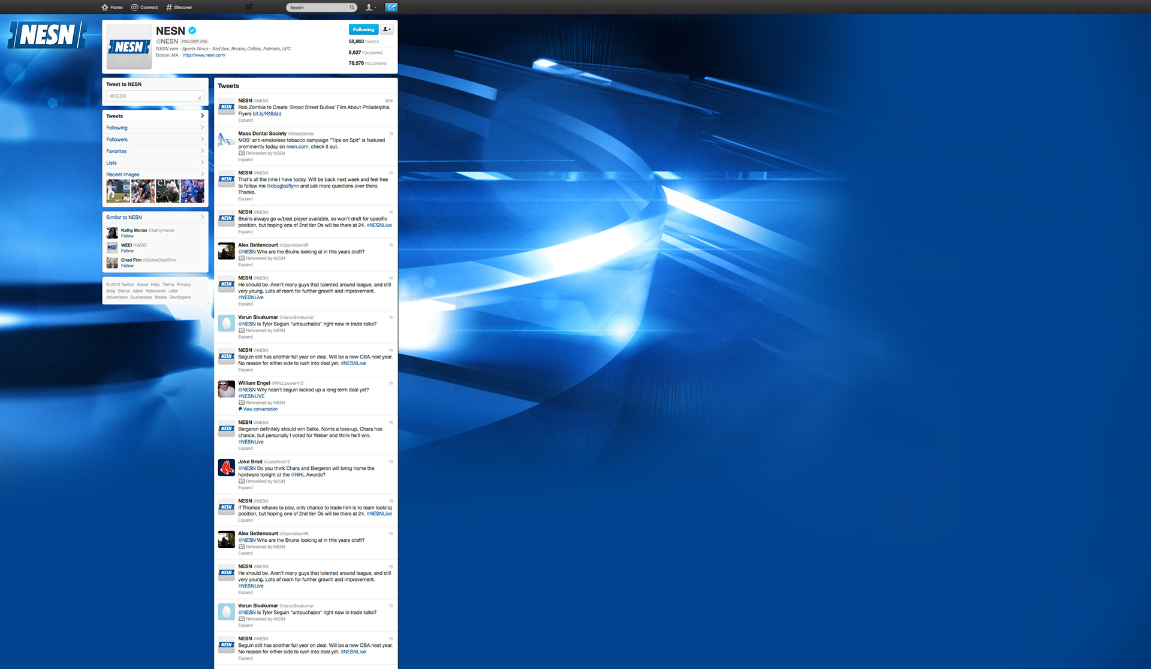Toggle the blue Following button
This screenshot has width=1151, height=669.
pyautogui.click(x=363, y=29)
